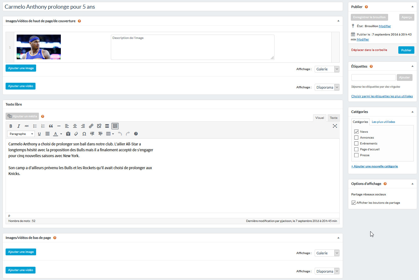Insert a numbered list
Image resolution: width=419 pixels, height=280 pixels.
[x=43, y=126]
